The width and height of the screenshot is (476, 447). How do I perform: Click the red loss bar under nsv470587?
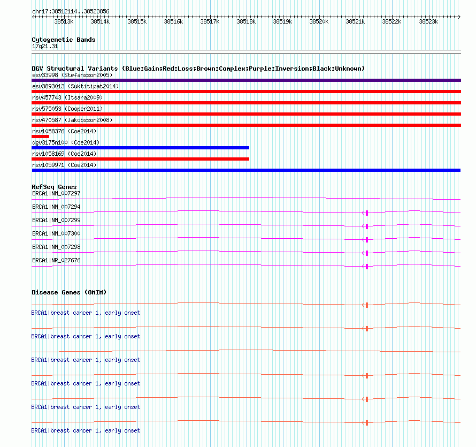246,125
